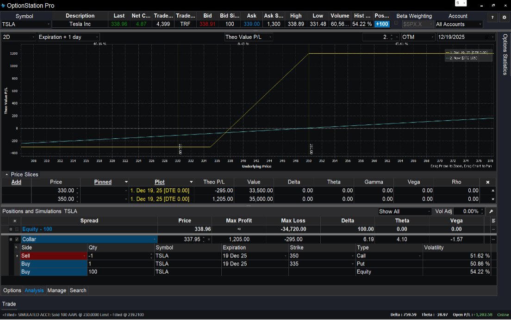This screenshot has width=511, height=320.
Task: Open the Theo Value P/L dropdown
Action: [248, 37]
